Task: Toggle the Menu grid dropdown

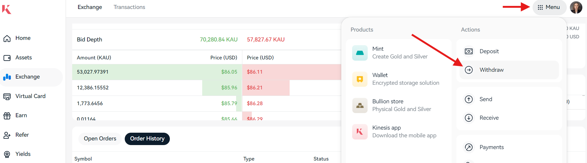Action: (549, 7)
